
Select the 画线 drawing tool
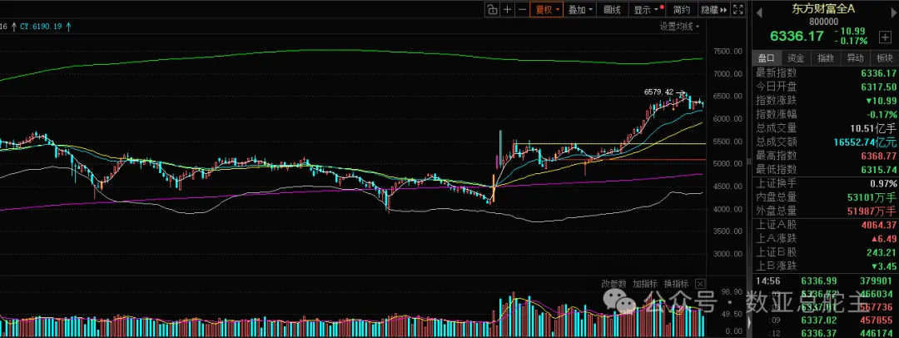613,9
